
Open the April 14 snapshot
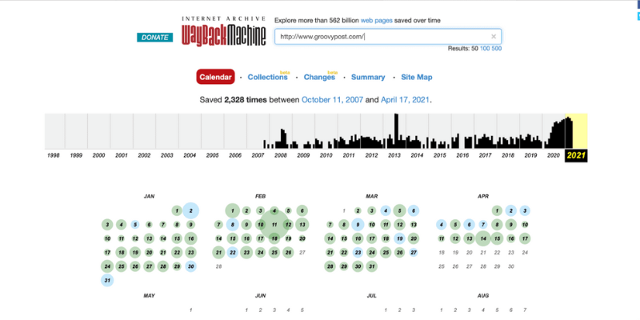[x=483, y=238]
